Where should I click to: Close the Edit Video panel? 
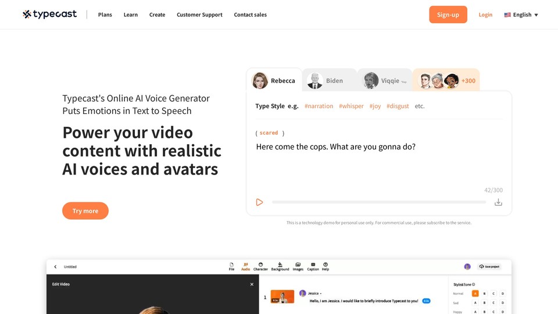(x=252, y=284)
